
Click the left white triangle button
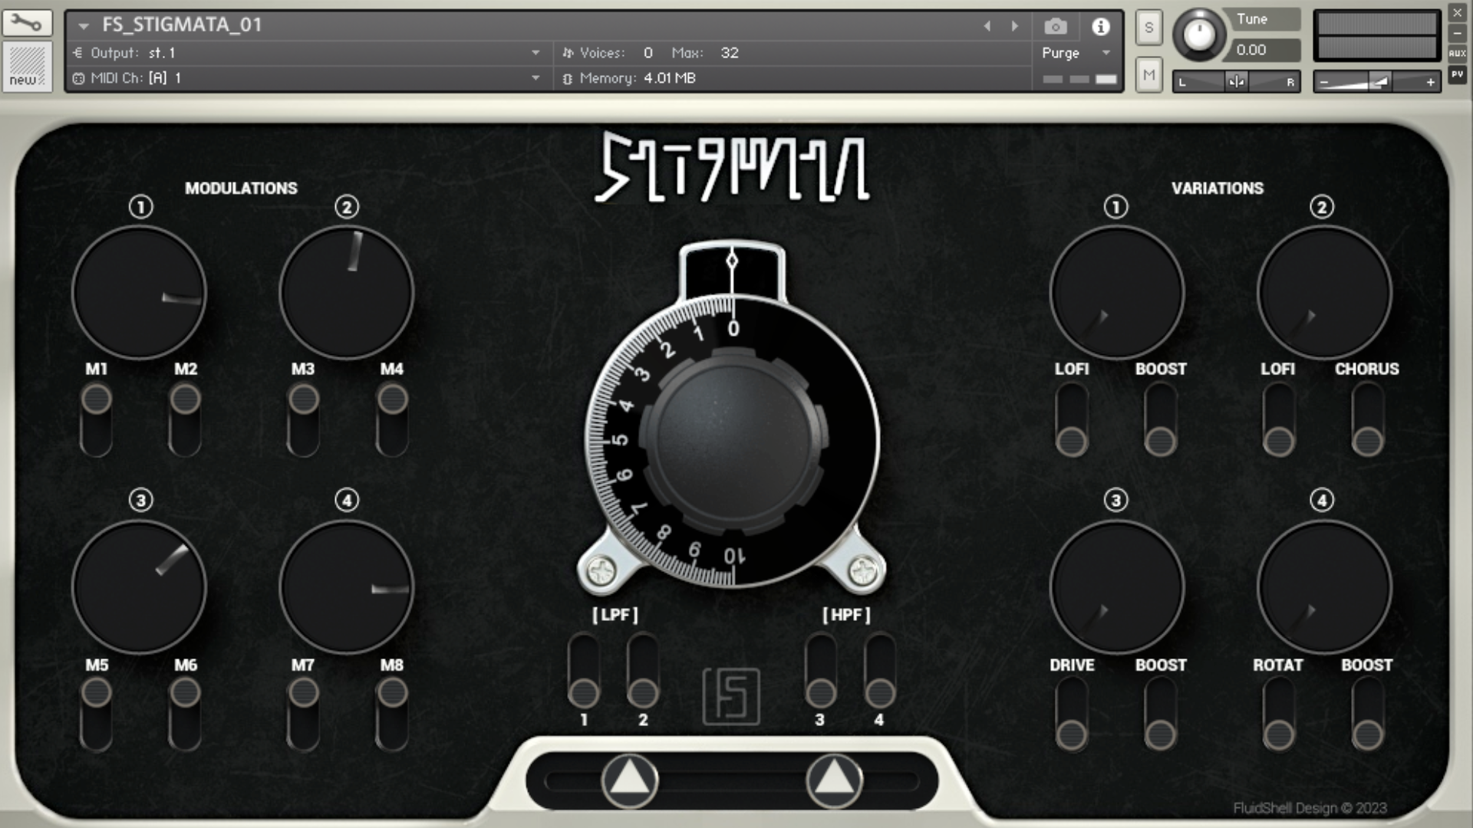(x=630, y=780)
